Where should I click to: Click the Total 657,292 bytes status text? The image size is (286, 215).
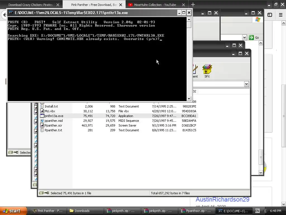click(170, 193)
